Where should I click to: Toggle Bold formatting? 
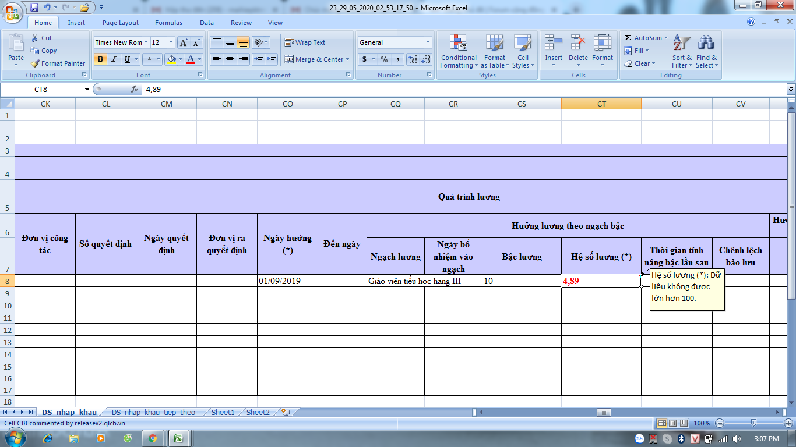coord(100,59)
